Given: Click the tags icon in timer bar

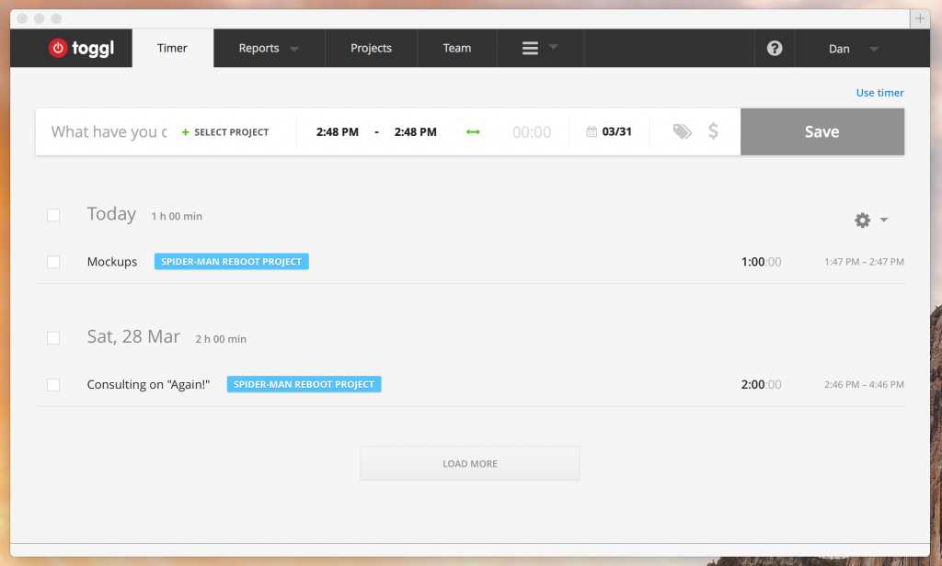Looking at the screenshot, I should pyautogui.click(x=682, y=132).
